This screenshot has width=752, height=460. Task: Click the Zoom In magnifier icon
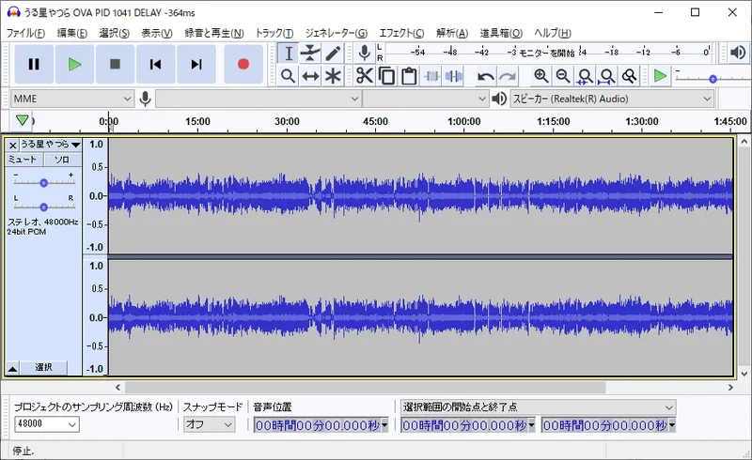pos(541,76)
